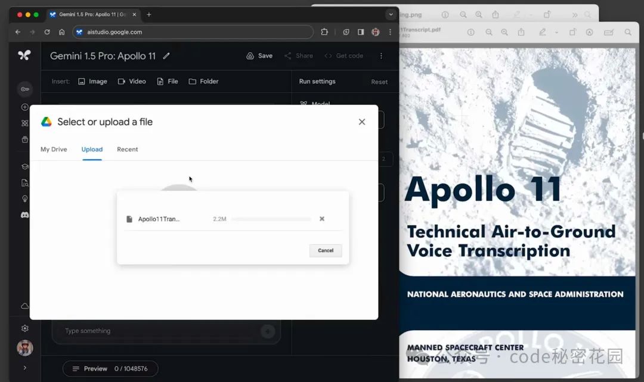Click the Google AI Studio logo

(x=24, y=55)
